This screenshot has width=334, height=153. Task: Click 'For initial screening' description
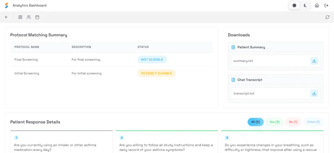pyautogui.click(x=86, y=73)
